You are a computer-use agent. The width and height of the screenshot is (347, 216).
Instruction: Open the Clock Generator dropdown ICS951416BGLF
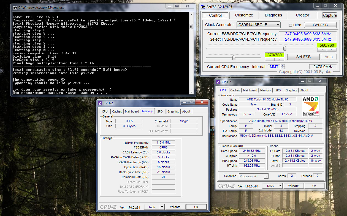258,25
